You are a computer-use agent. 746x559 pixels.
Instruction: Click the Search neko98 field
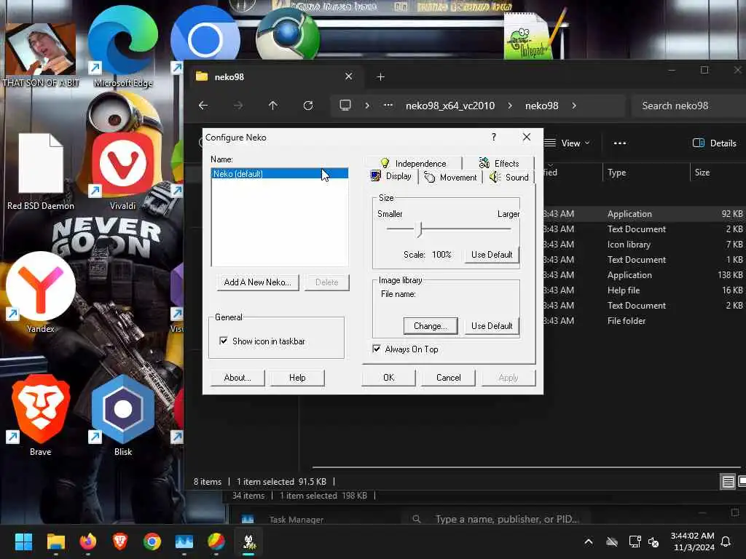click(x=688, y=106)
